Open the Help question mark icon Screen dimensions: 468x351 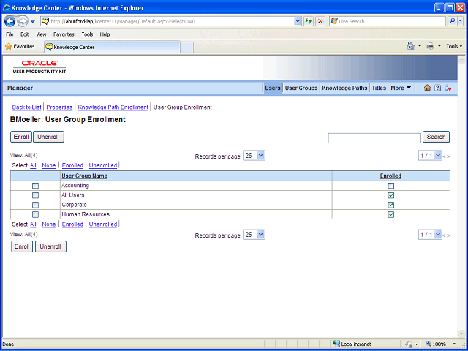[437, 88]
